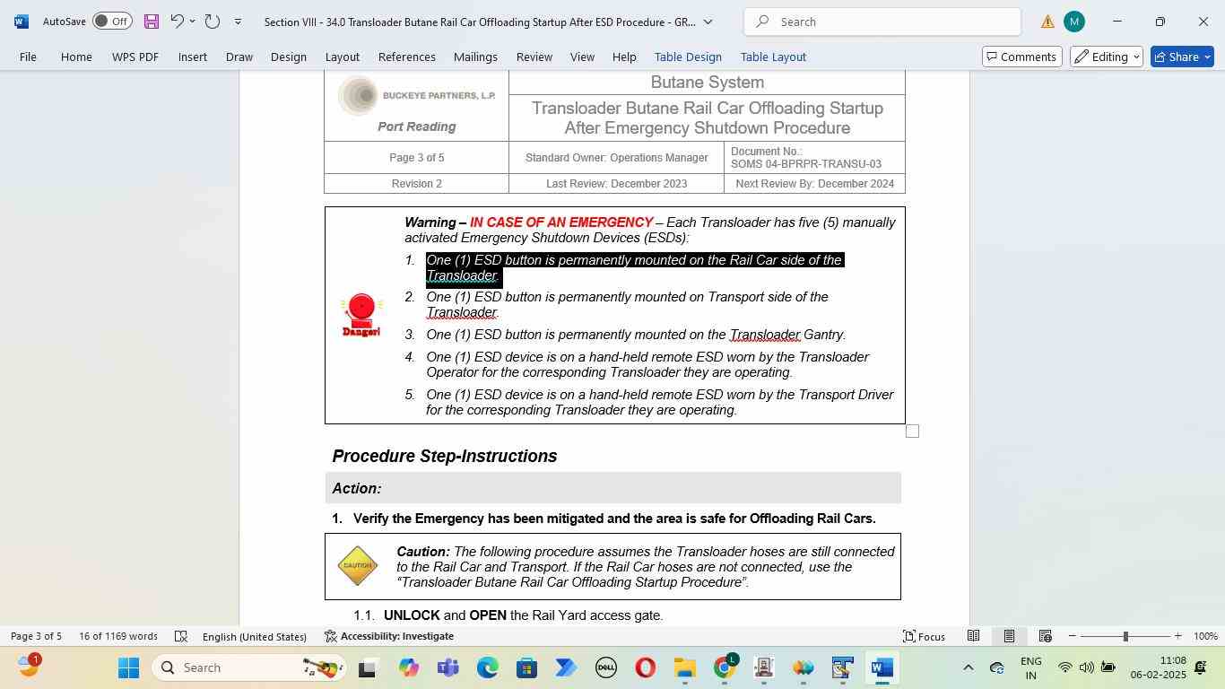The height and width of the screenshot is (689, 1225).
Task: Open Customize Quick Access Toolbar dropdown
Action: coord(238,22)
